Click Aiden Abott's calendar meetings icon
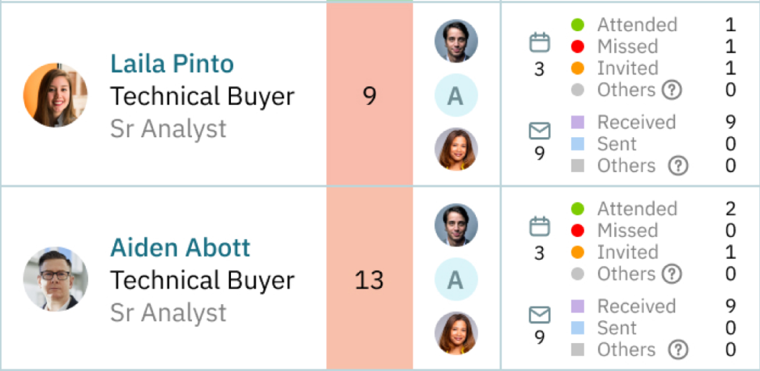760x371 pixels. pyautogui.click(x=540, y=227)
